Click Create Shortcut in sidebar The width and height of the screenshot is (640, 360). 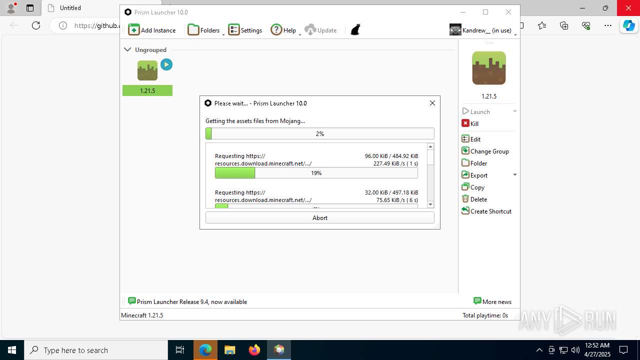pyautogui.click(x=486, y=211)
